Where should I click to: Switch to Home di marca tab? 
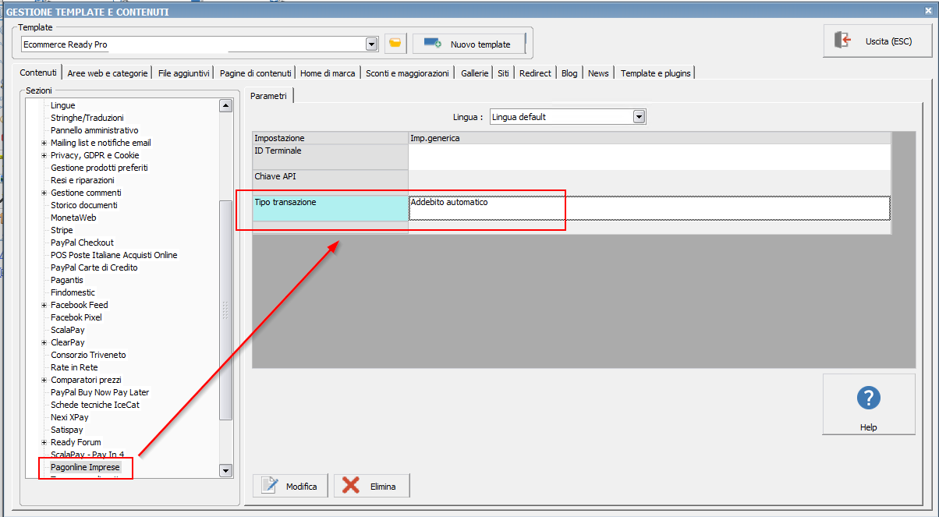click(x=328, y=73)
